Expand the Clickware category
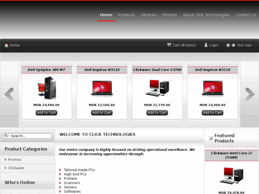This screenshot has width=259, height=194. 16,168
